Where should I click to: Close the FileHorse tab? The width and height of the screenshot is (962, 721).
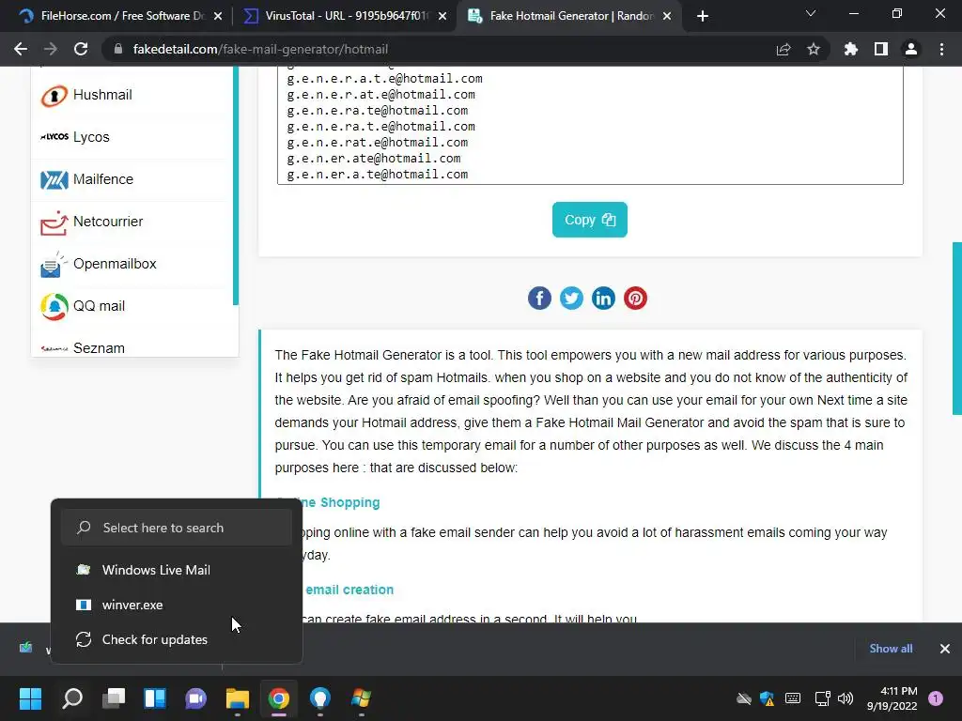point(218,17)
